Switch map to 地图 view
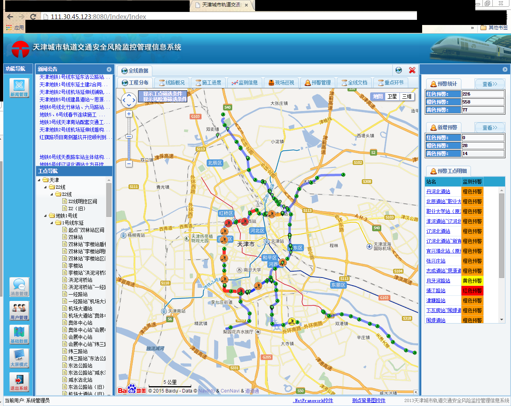Viewport: 511px width, 406px height. (378, 96)
